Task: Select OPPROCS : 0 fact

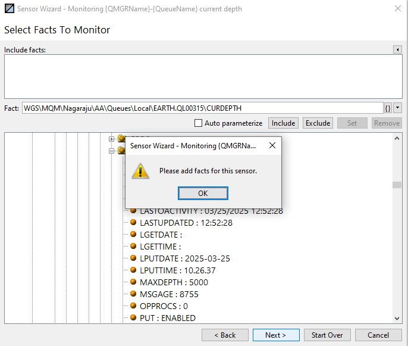Action: (164, 306)
